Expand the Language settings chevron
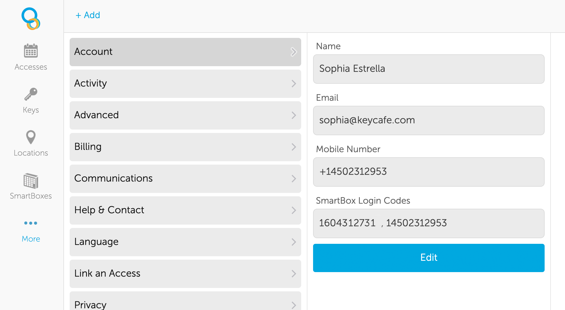This screenshot has height=310, width=565. point(293,242)
